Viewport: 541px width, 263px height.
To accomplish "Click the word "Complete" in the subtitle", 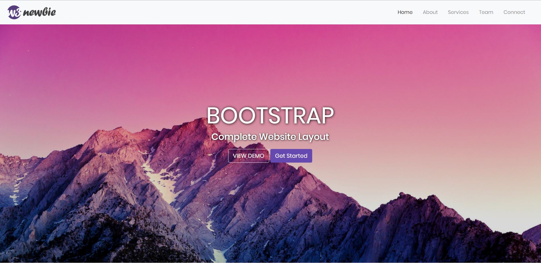I will 234,137.
